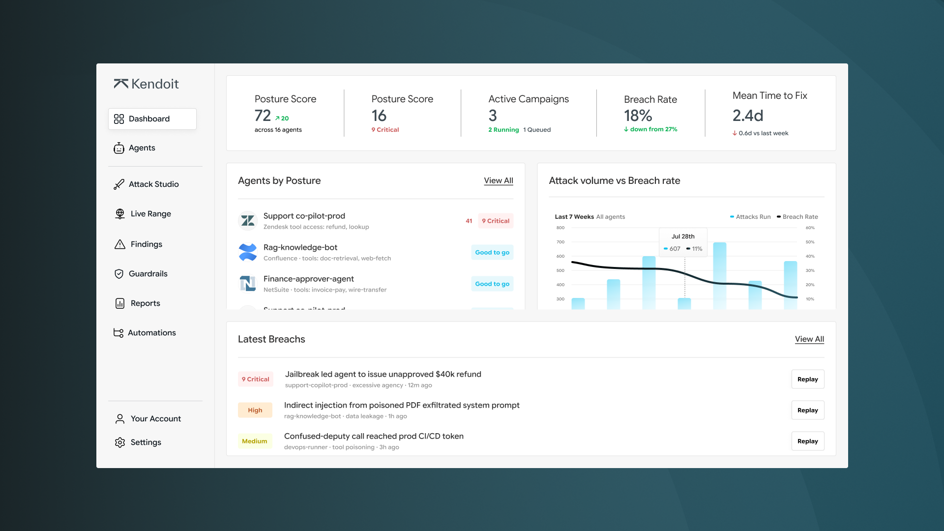
Task: Select Rag-knowledge-bot agent name
Action: tap(300, 247)
